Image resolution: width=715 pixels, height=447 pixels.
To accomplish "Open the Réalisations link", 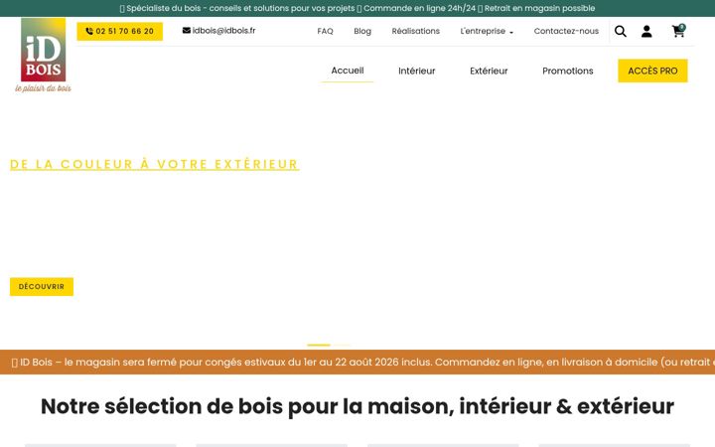I will [x=415, y=31].
